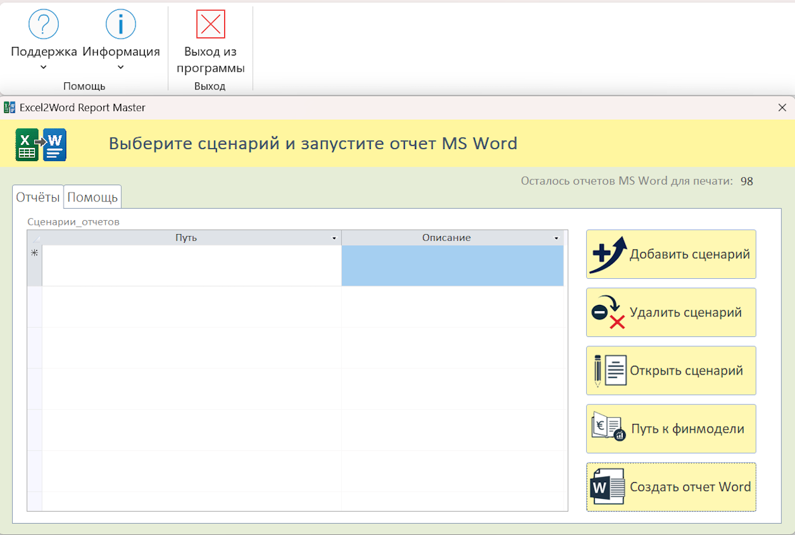Click the euro book finmodel icon
This screenshot has height=535, width=795.
point(608,427)
